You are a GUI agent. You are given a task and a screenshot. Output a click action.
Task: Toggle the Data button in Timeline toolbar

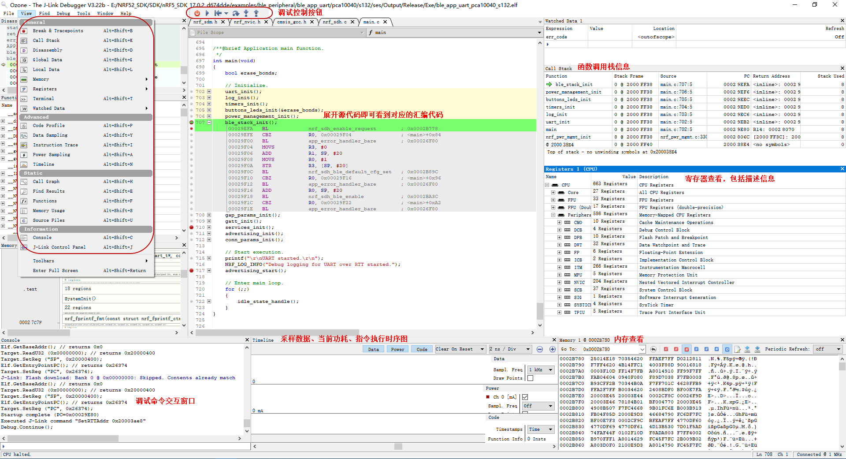(373, 349)
